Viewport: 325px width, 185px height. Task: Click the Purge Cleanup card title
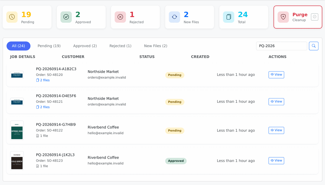300,15
